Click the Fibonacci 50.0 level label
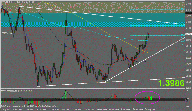Viewport: 192px width, 111px height. [183, 38]
